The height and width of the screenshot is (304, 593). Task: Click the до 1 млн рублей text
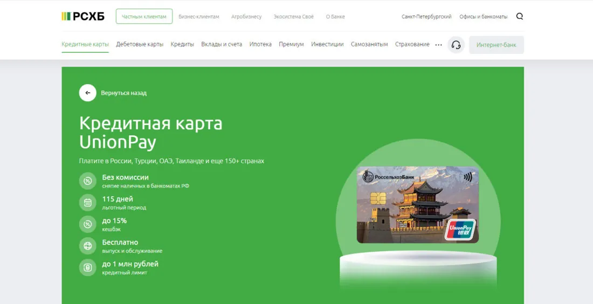(130, 264)
